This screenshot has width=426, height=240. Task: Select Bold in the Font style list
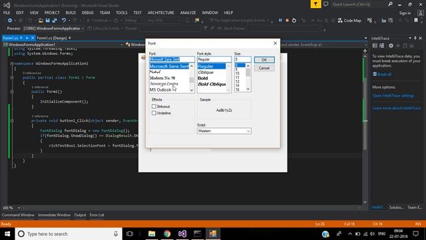202,78
